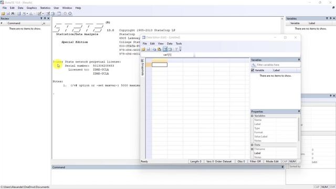Click the greyed Break circle icon in main toolbar

(70, 14)
